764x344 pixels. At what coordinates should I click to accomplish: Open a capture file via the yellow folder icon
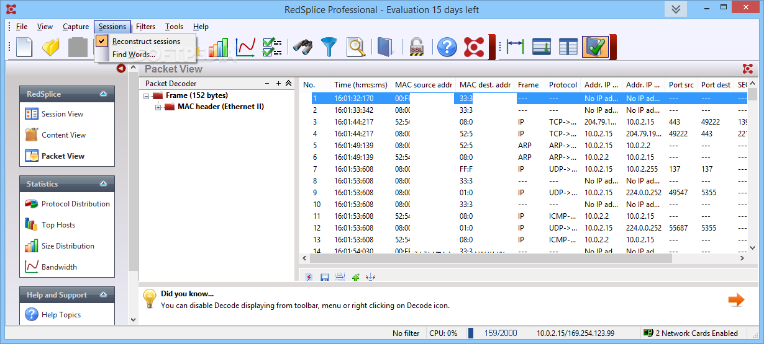point(51,47)
